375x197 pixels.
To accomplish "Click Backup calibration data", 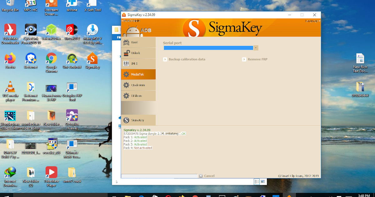I will click(x=184, y=59).
